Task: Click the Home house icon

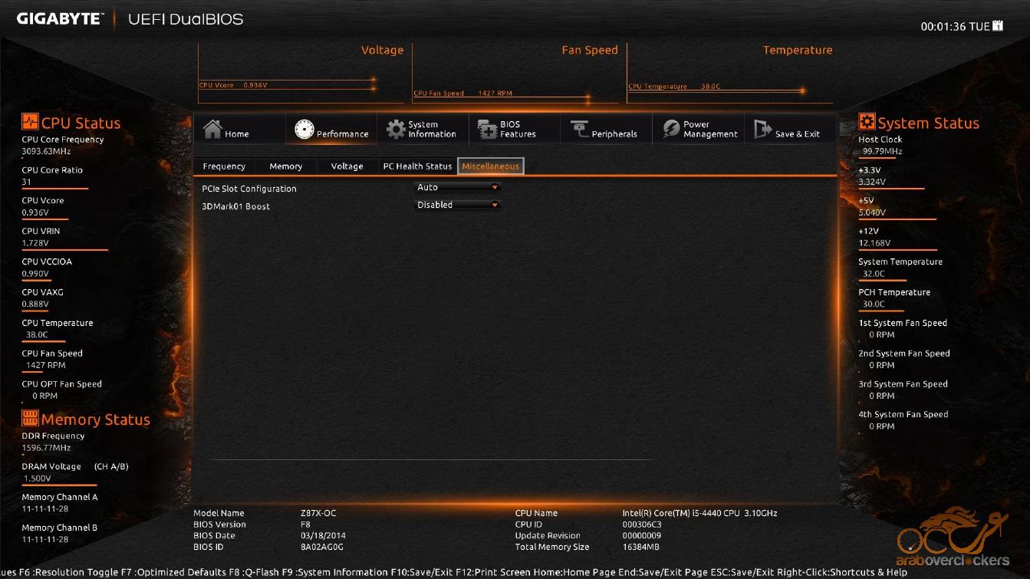Action: coord(212,129)
